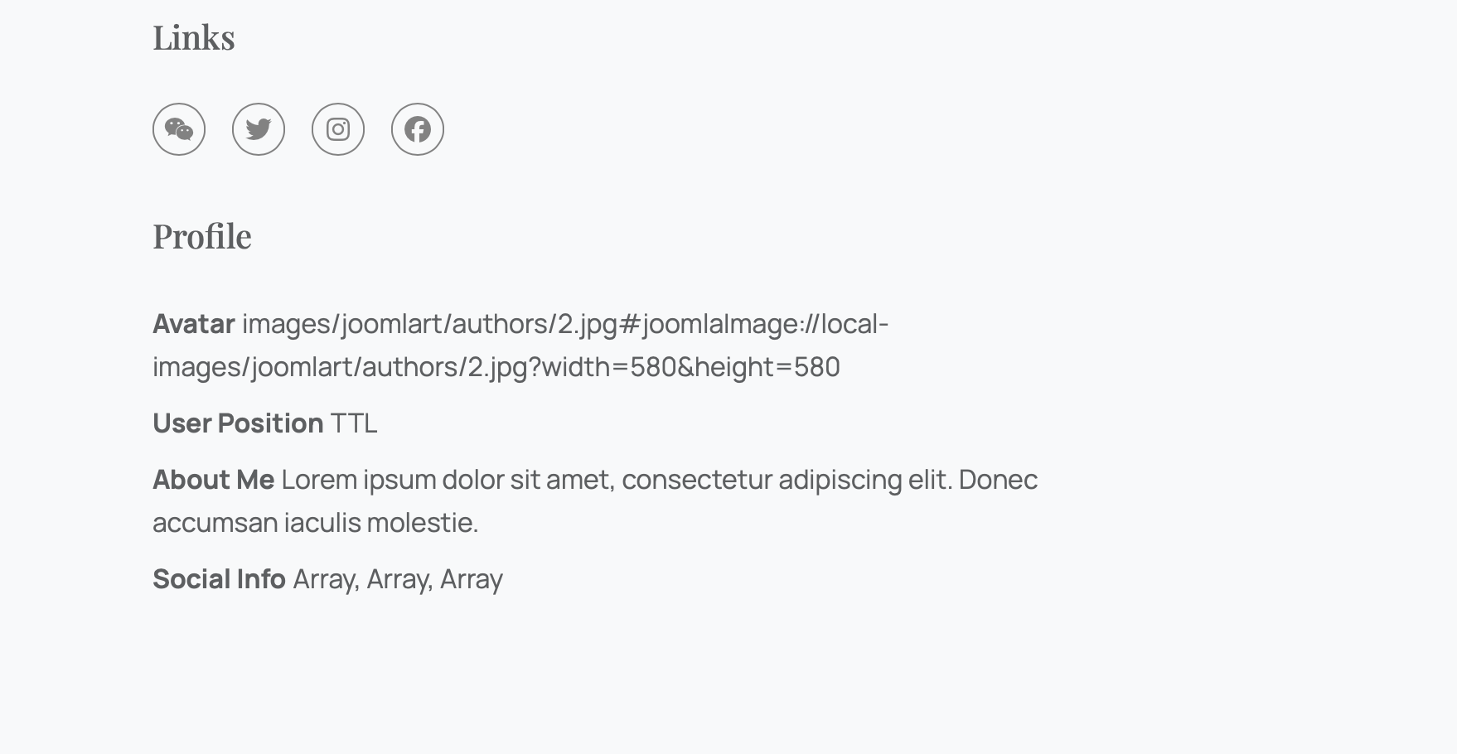Click the middle Array value in Social Info

pos(398,579)
